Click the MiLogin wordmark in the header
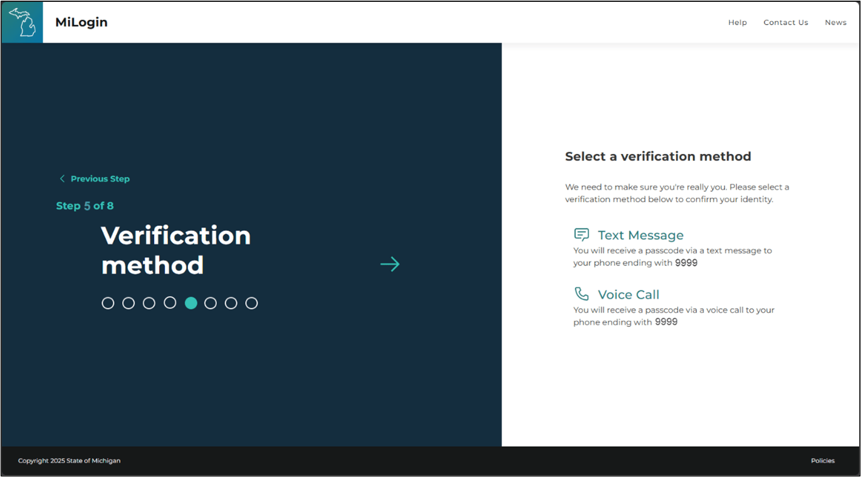 81,22
